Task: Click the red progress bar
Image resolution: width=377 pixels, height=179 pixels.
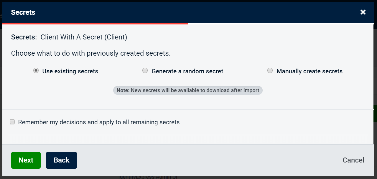Action: point(94,23)
